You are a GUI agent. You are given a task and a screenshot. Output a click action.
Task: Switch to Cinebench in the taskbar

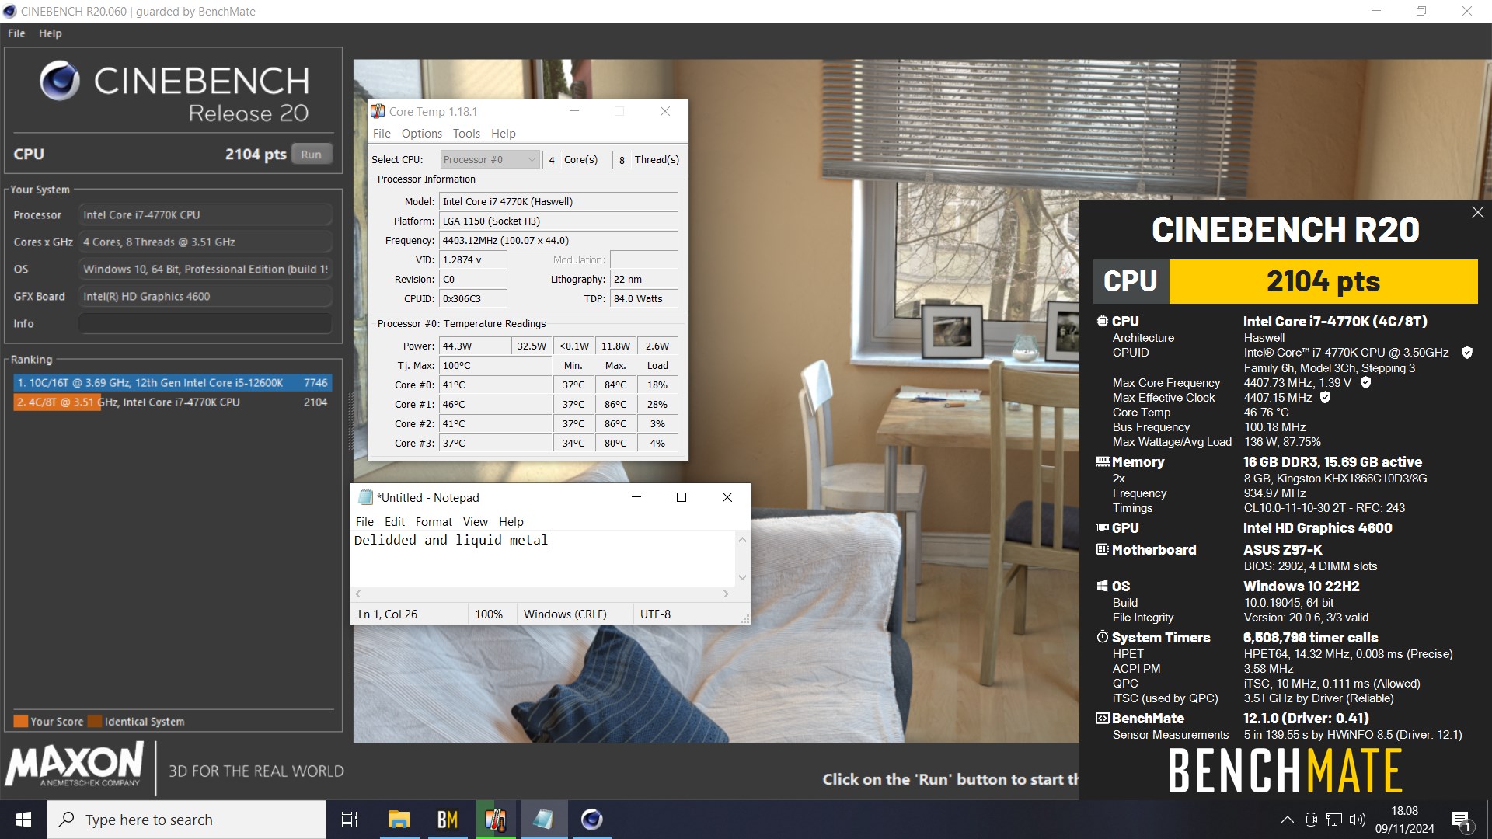[592, 820]
